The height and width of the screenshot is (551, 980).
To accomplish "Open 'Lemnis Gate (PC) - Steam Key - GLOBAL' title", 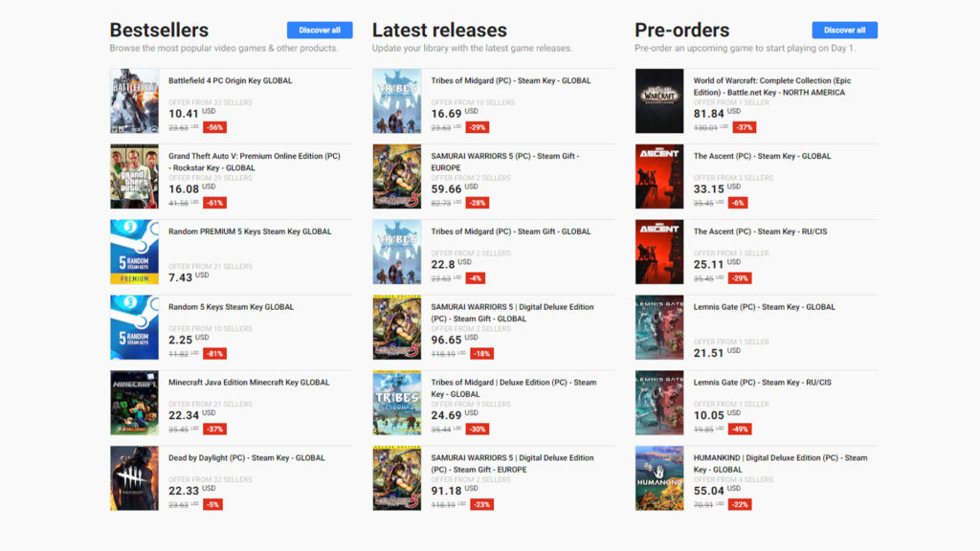I will tap(765, 307).
